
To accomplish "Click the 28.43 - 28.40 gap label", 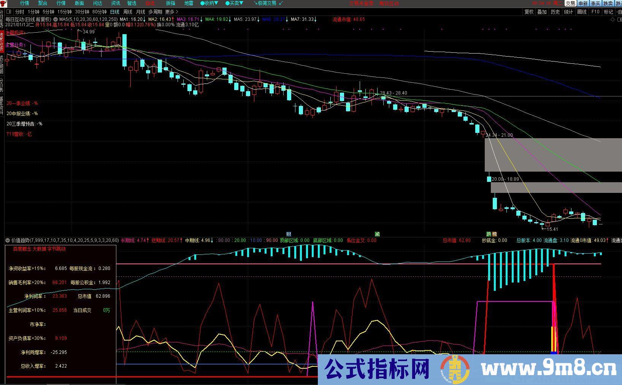I will point(394,93).
